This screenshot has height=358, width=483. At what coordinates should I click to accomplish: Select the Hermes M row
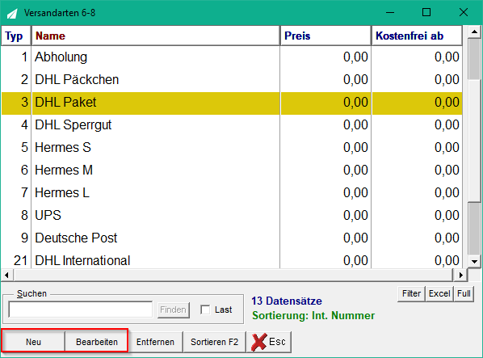232,171
